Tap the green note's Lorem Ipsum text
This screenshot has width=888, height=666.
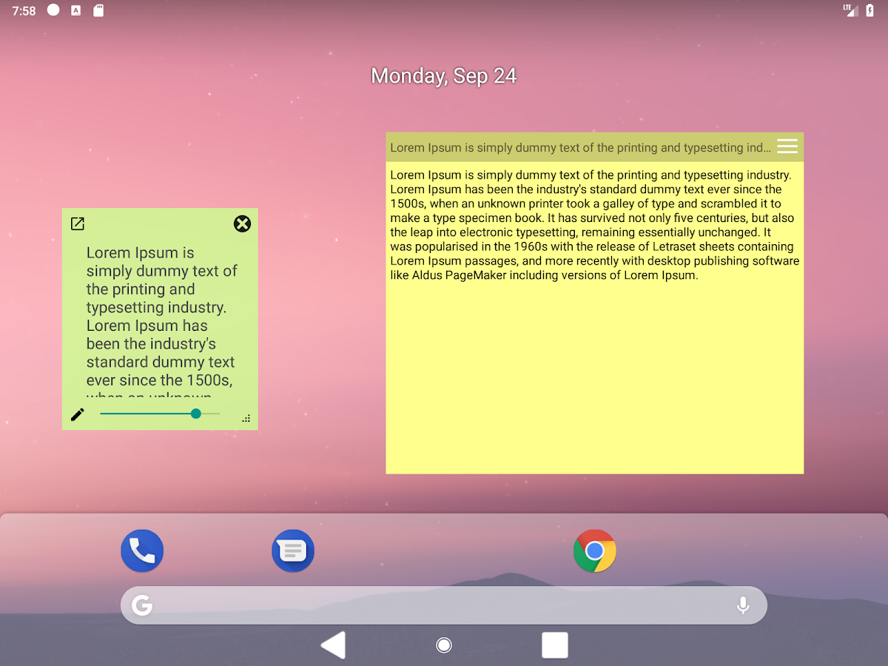tap(161, 317)
